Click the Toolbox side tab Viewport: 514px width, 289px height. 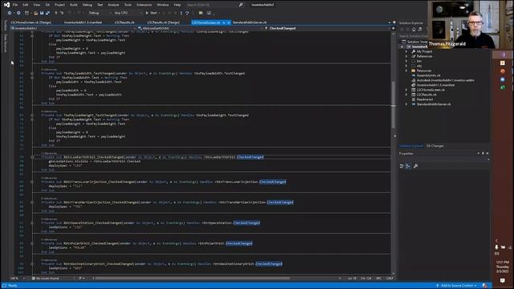(x=6, y=25)
